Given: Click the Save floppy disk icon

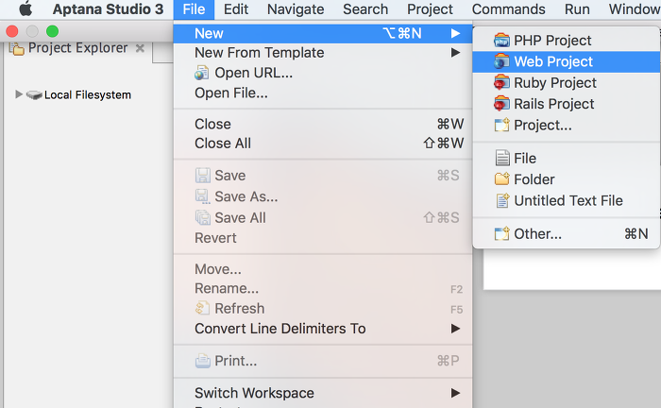Looking at the screenshot, I should point(203,176).
